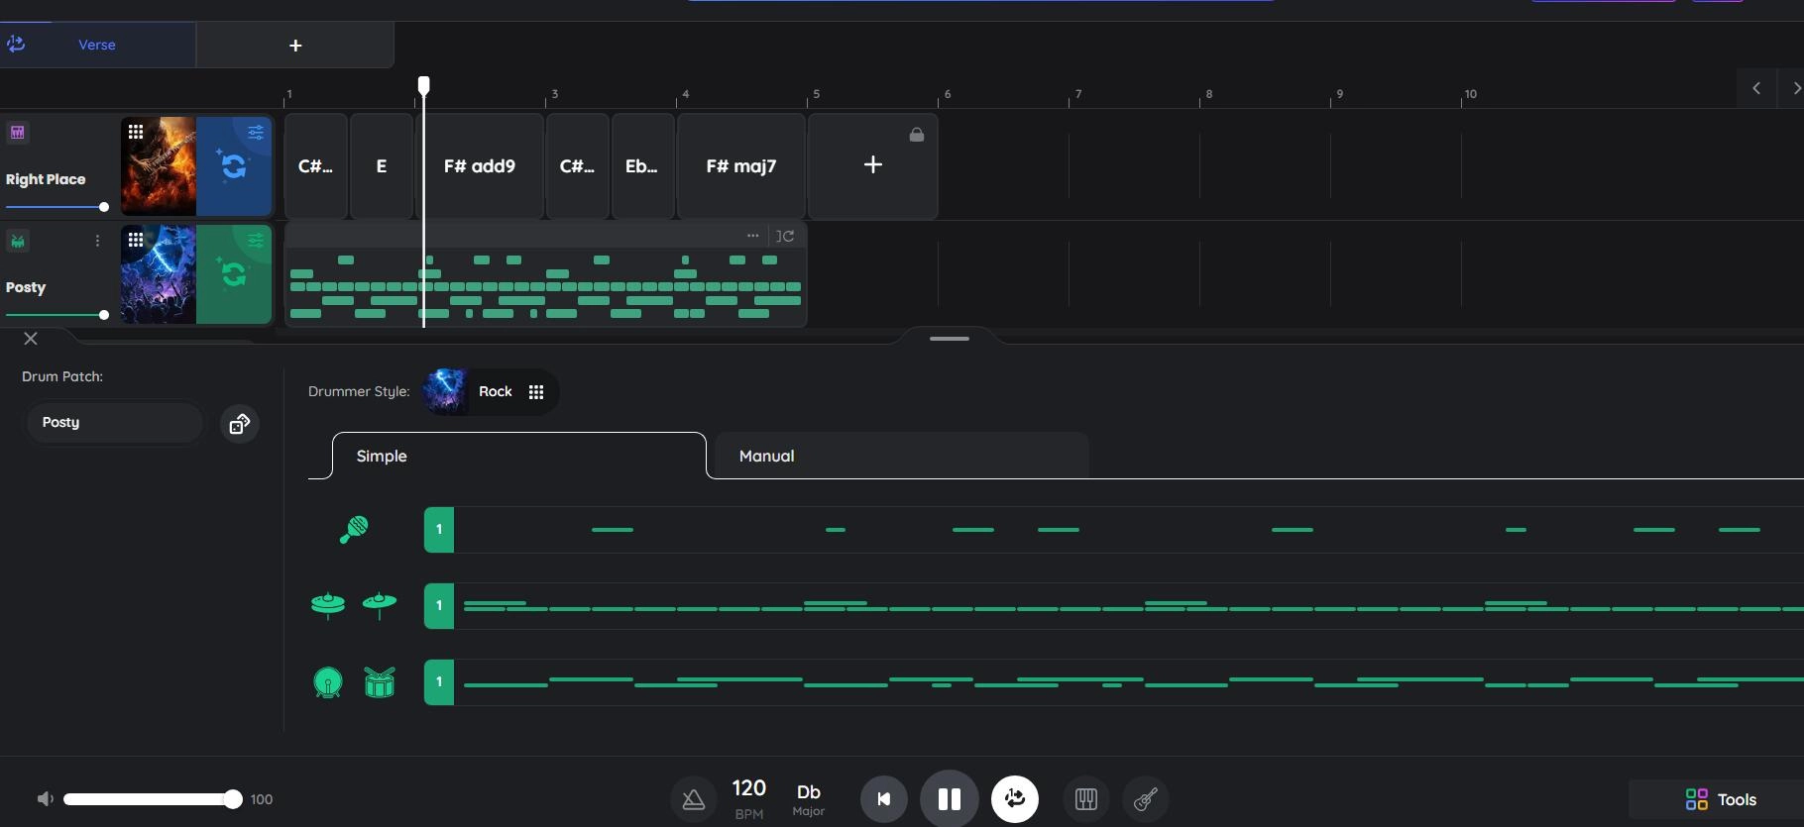Select the Eb chord block

[642, 166]
